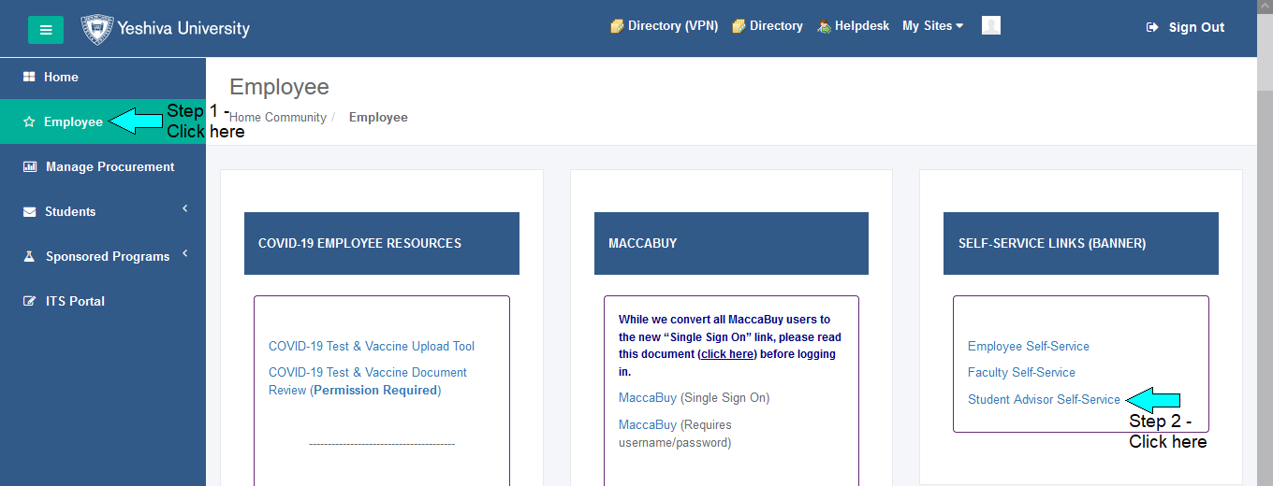This screenshot has width=1273, height=486.
Task: Click the Employee page title
Action: point(279,87)
